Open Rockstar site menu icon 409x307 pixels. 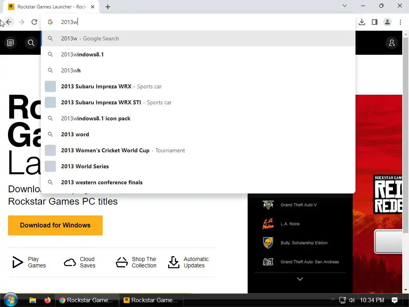10,42
